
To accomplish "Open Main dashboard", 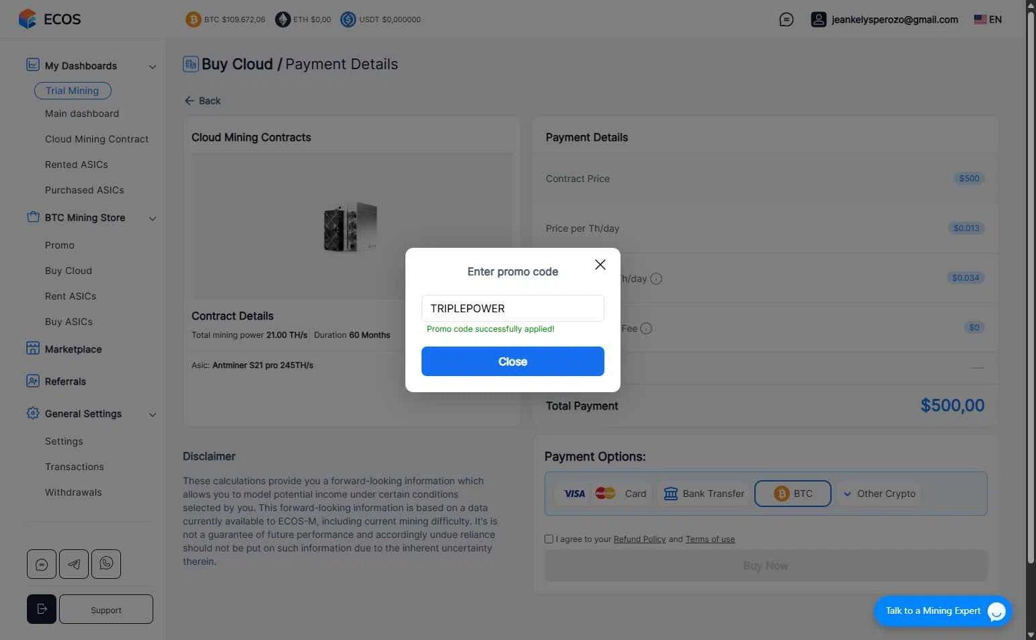I will pos(82,113).
